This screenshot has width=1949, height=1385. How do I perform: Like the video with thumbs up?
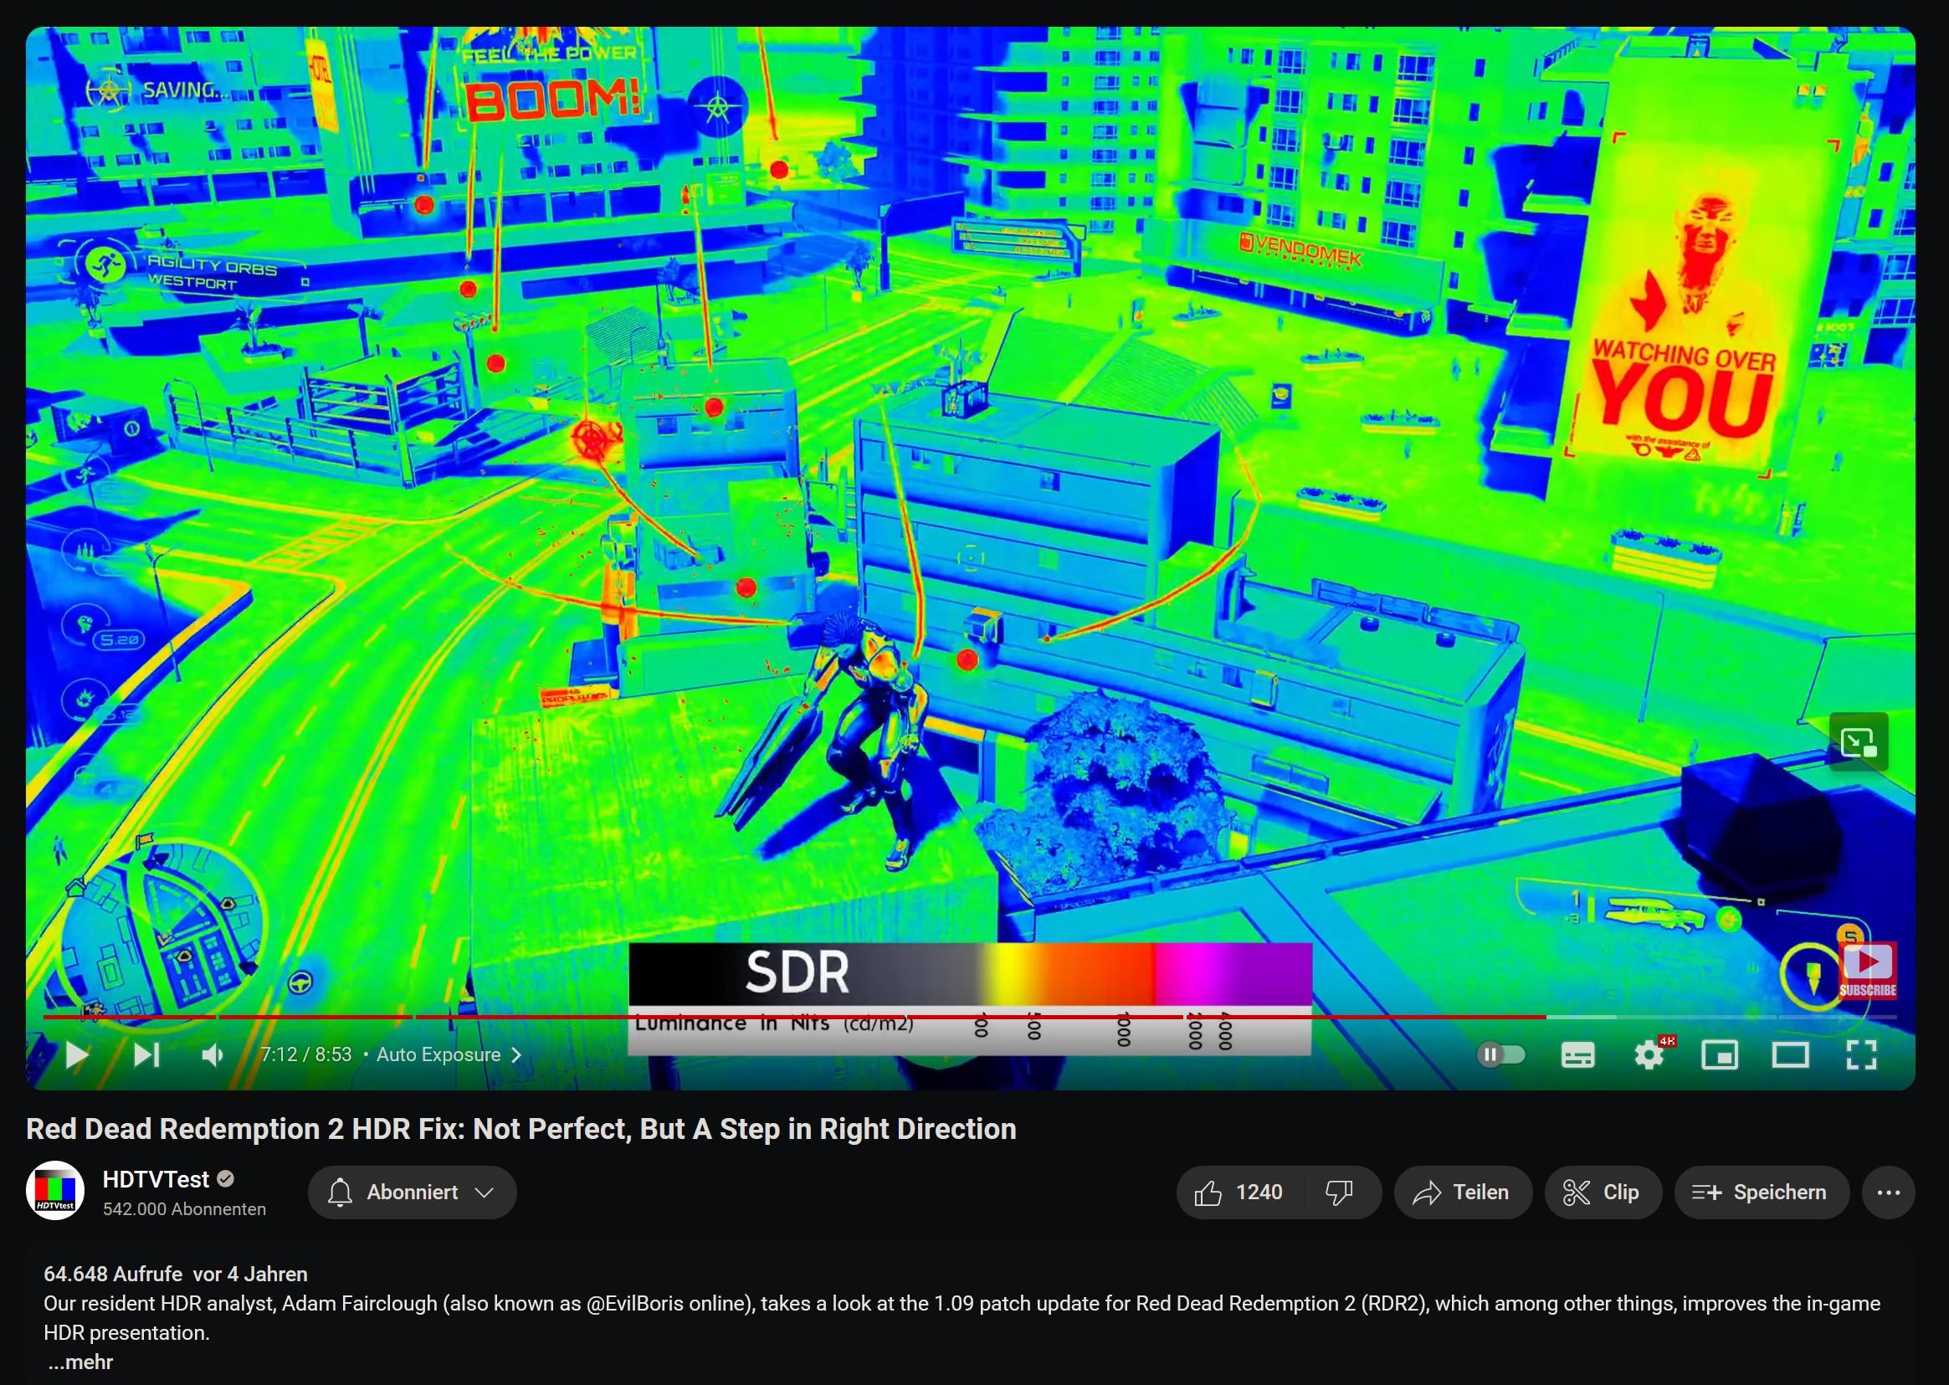[1239, 1193]
